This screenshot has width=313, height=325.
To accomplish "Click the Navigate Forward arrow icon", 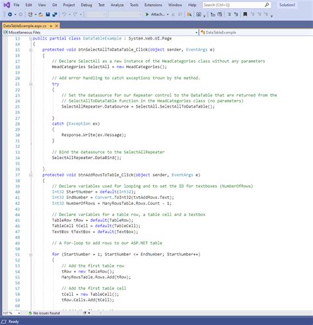I will [x=20, y=15].
